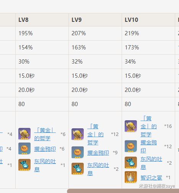Open the 「黄金」的哲学 link in LV10 column
Image resolution: width=179 pixels, height=193 pixels.
[149, 126]
